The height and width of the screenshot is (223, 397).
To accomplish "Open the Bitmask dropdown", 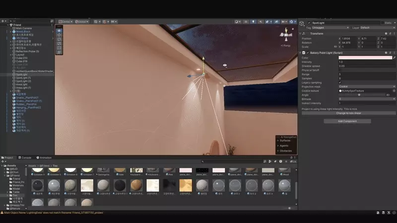I will click(367, 99).
